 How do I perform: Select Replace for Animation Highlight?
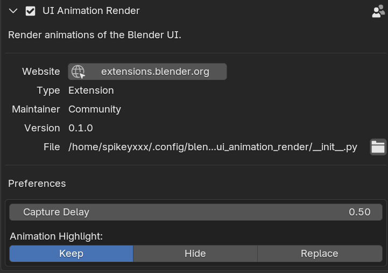coord(319,254)
